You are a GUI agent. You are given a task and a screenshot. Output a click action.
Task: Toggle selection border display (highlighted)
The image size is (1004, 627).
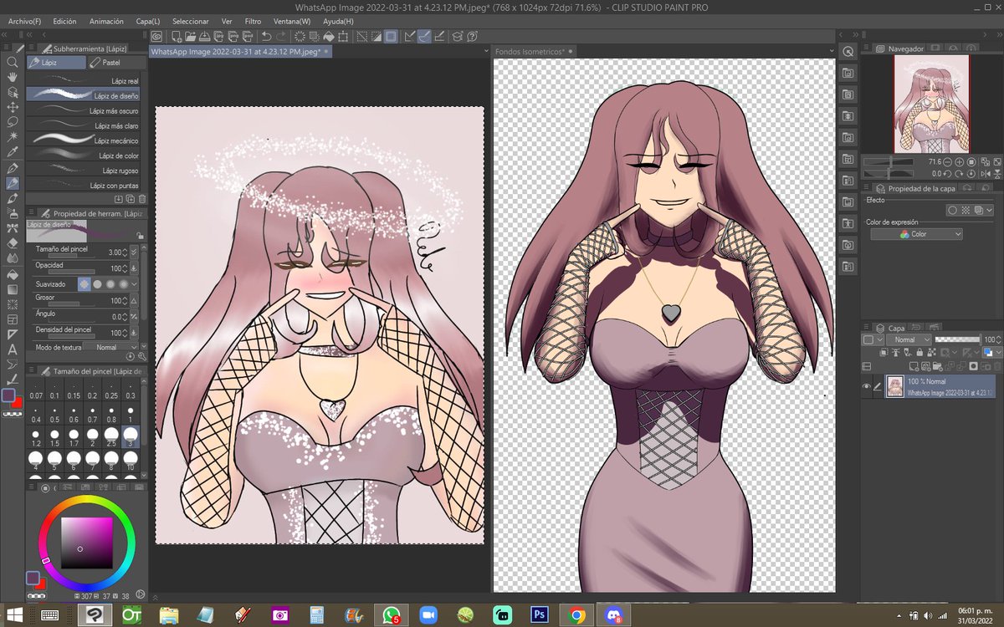391,36
